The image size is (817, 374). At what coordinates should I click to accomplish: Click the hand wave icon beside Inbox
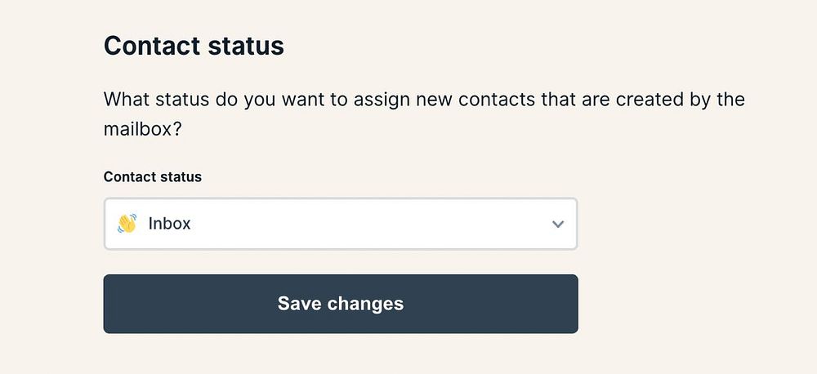[x=127, y=224]
